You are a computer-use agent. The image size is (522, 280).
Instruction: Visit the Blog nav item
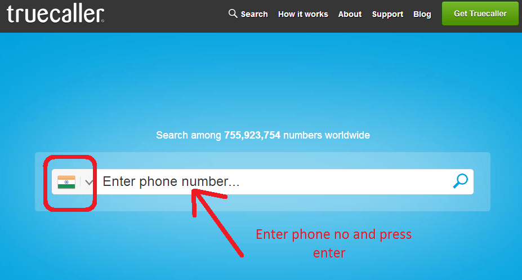tap(422, 14)
